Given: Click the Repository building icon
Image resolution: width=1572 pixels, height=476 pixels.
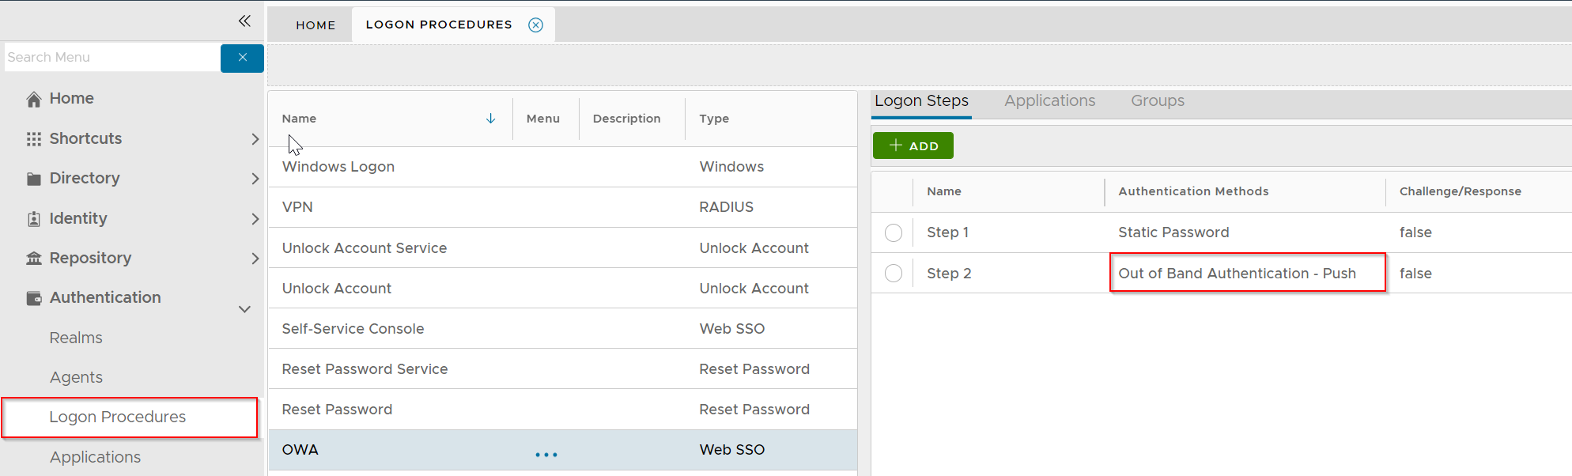Looking at the screenshot, I should [33, 259].
